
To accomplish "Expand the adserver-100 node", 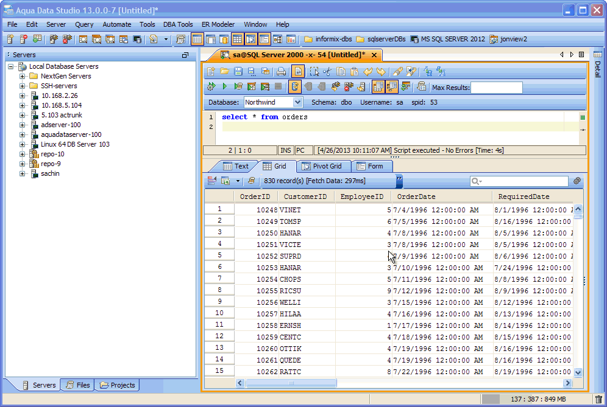I will [23, 125].
